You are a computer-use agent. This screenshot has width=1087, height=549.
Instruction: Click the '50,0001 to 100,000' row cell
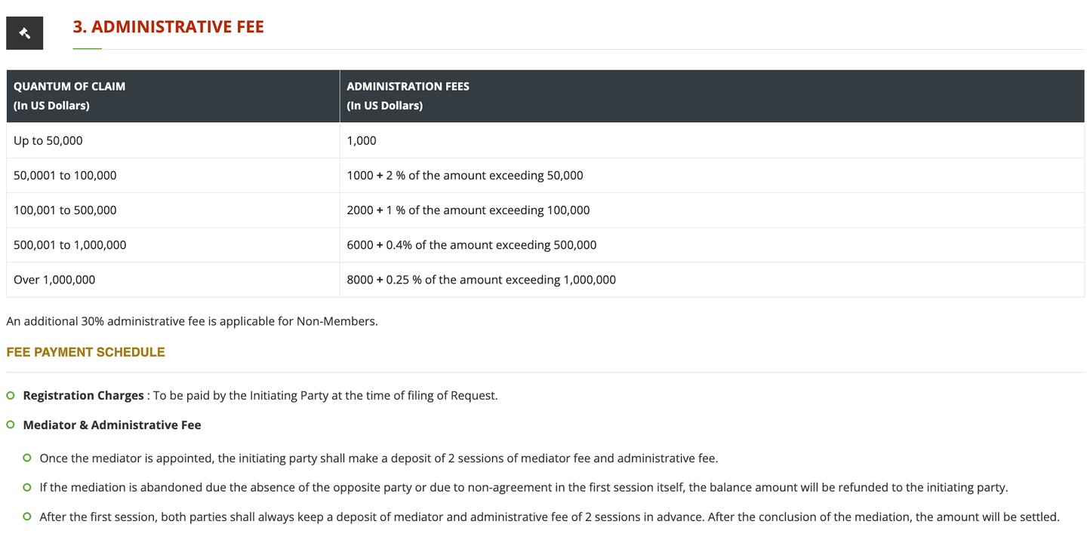click(173, 175)
